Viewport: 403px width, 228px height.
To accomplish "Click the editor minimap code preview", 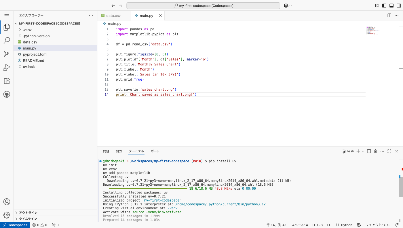I will coord(373,30).
